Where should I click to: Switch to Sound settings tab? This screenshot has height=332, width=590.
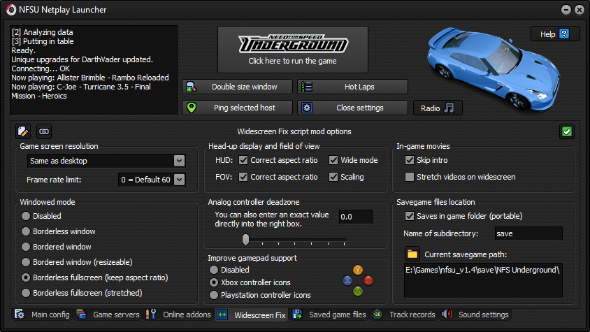475,315
